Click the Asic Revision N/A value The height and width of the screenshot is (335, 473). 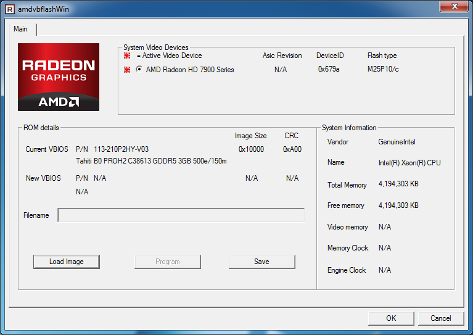point(281,70)
